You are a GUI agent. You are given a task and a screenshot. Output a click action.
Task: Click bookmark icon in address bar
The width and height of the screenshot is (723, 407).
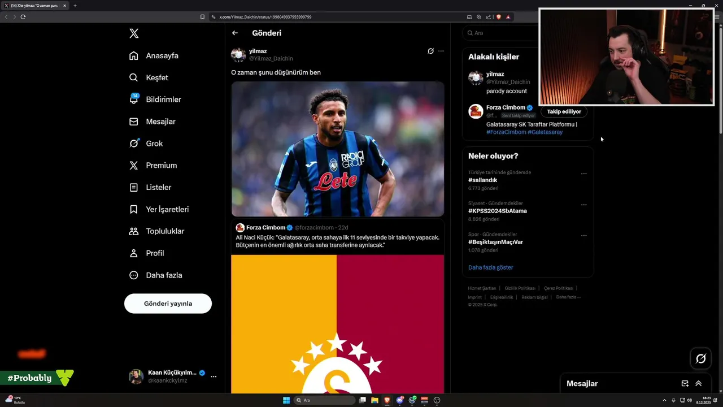[x=202, y=17]
